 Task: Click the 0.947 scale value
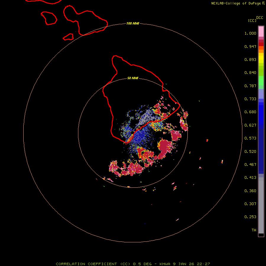250,46
